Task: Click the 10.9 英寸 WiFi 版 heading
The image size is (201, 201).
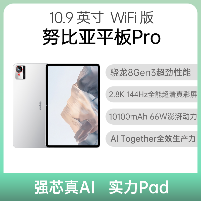Action: point(102,18)
